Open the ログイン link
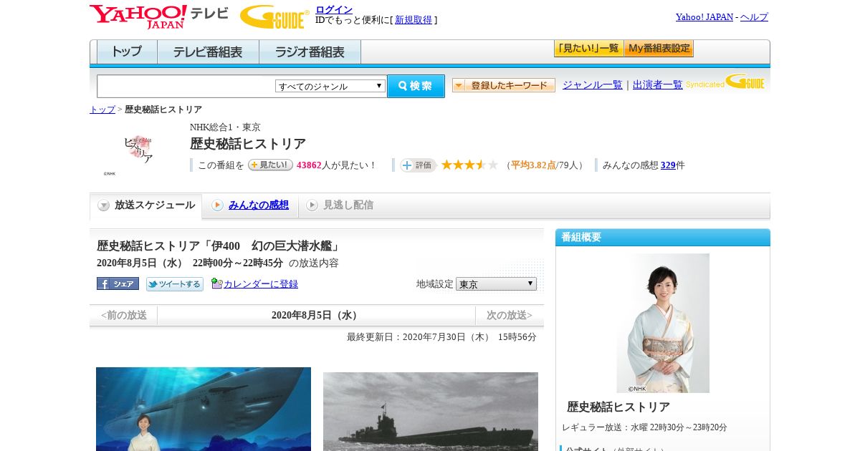 [x=334, y=9]
